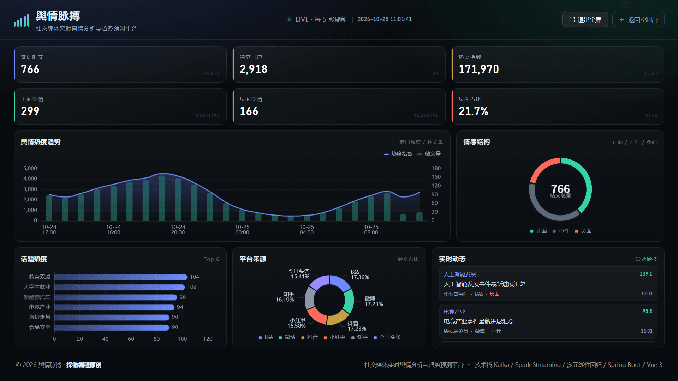Image resolution: width=678 pixels, height=381 pixels.
Task: Click the green LIVE status dot
Action: (289, 19)
